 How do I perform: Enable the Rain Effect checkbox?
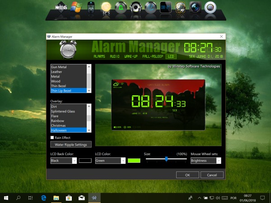coord(53,137)
